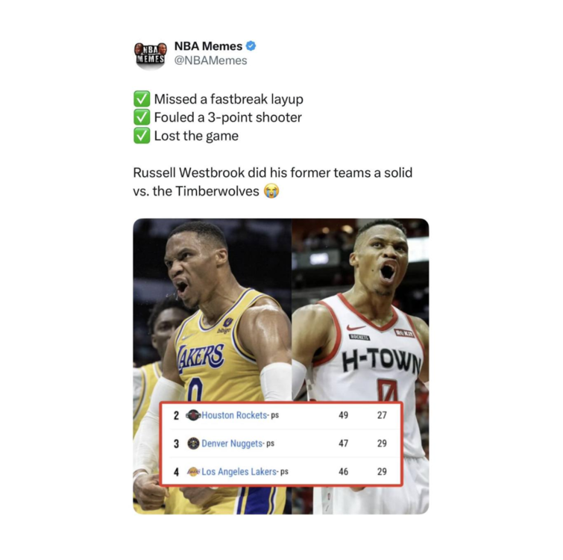Open the Houston Rockets team link
This screenshot has height=560, width=563.
[x=234, y=415]
